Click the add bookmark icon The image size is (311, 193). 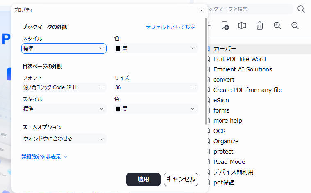[225, 25]
